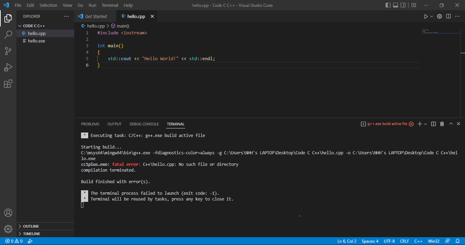465x245 pixels.
Task: Change encoding via UTF-8 status item
Action: click(389, 241)
